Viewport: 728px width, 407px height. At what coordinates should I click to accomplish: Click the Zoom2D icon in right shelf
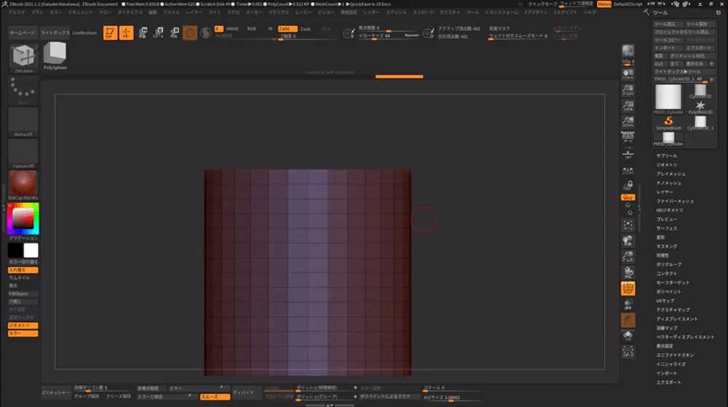point(627,92)
